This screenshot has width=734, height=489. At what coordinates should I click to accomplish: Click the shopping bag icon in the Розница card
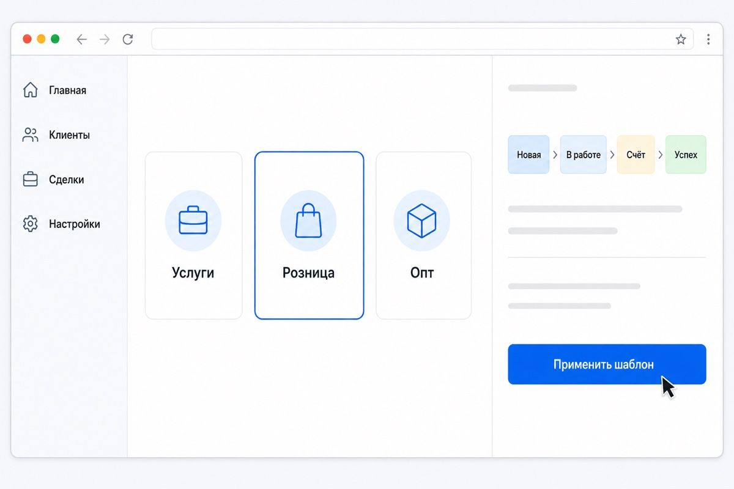click(x=308, y=221)
